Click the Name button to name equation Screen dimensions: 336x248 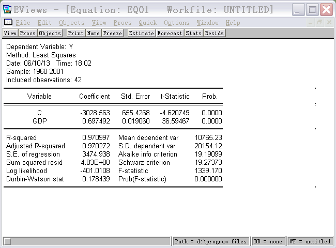pyautogui.click(x=93, y=33)
